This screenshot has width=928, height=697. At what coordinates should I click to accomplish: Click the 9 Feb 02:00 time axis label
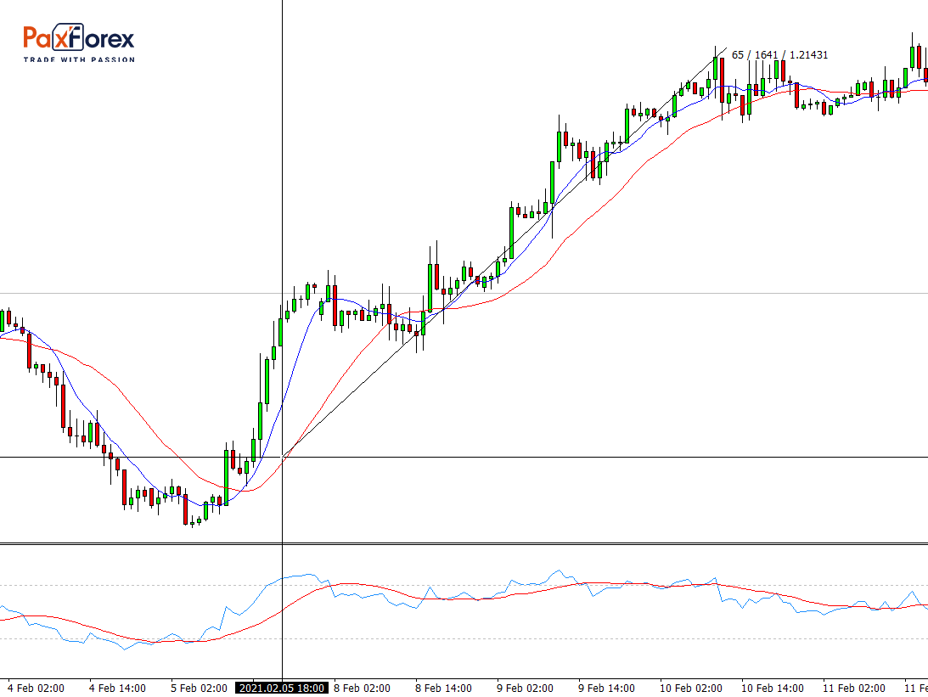point(525,689)
